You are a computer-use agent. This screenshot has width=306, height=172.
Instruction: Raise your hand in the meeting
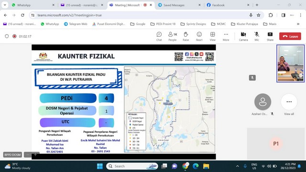coord(186,36)
